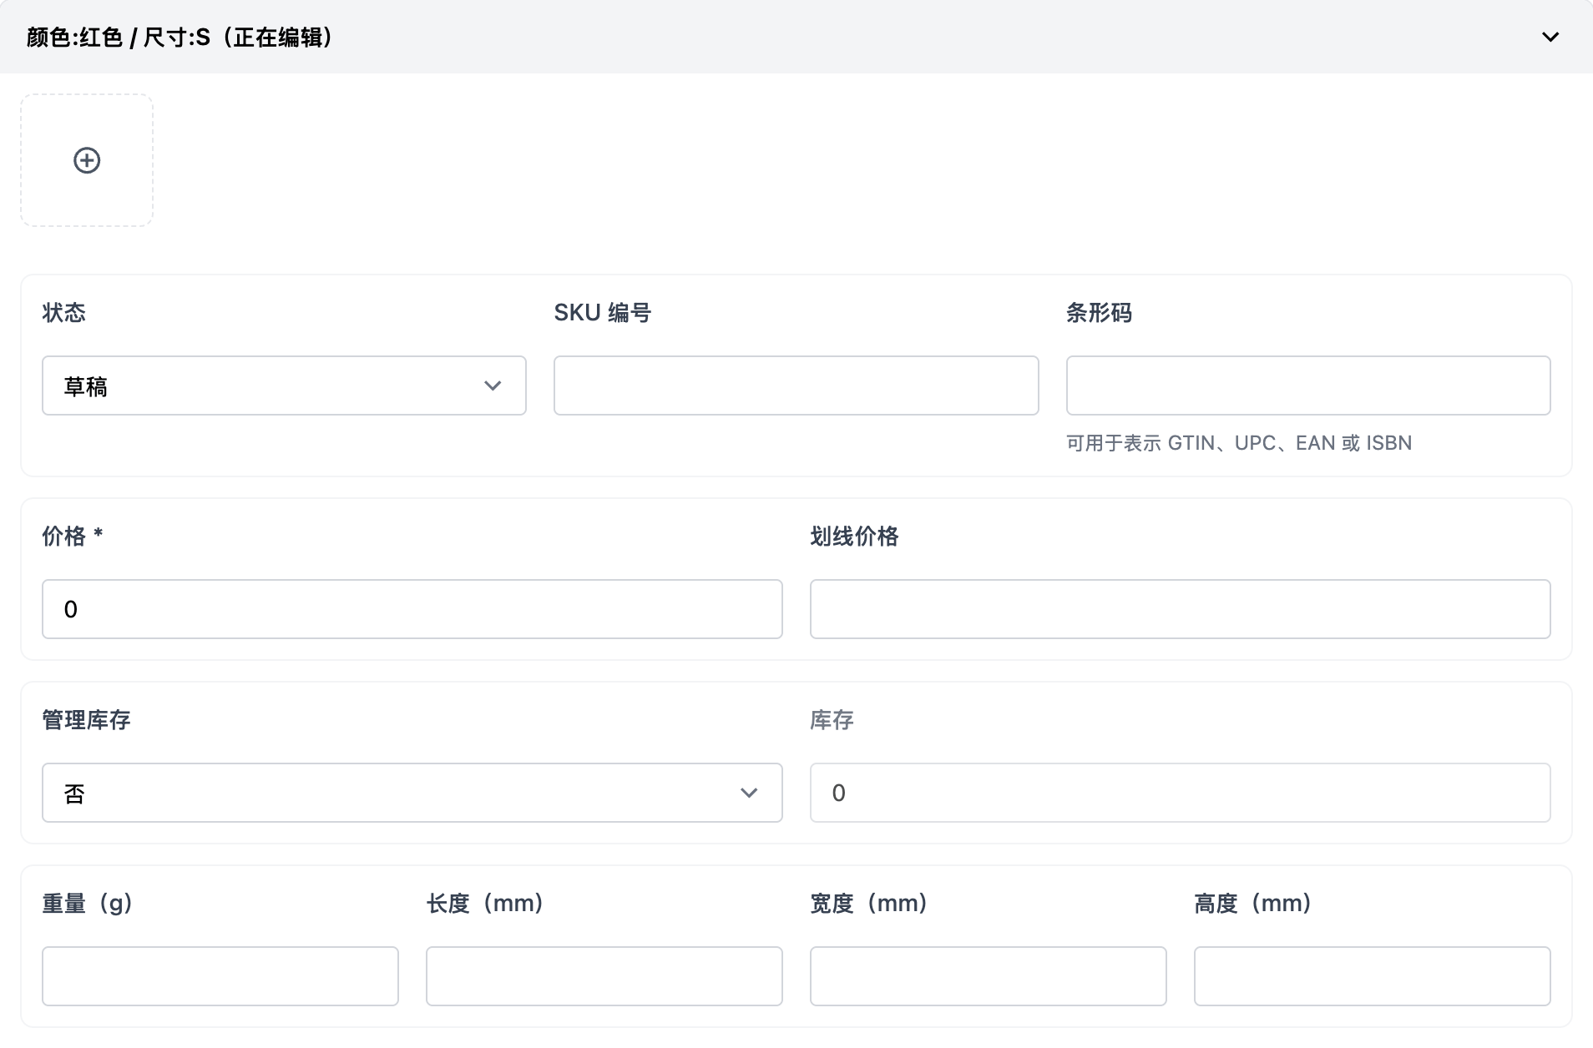Open the 管理库存 dropdown showing 否
This screenshot has width=1593, height=1048.
click(412, 793)
